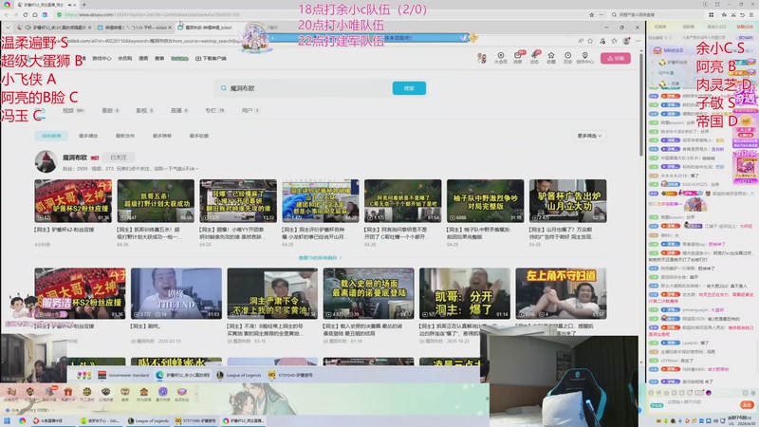Click the outer browser reload icon
Screen dimensions: 759x427
[x=26, y=15]
